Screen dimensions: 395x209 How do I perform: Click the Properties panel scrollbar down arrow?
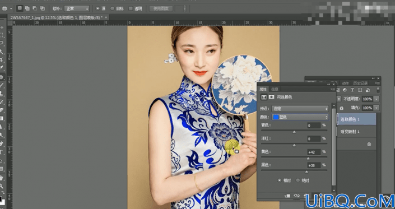(334, 191)
